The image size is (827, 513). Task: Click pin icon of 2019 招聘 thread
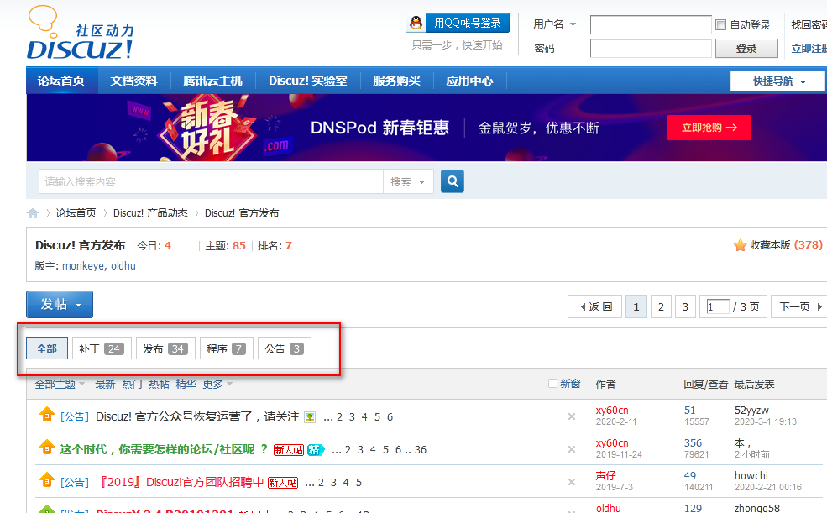pyautogui.click(x=47, y=480)
